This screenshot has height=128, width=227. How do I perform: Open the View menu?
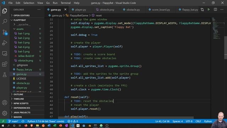click(x=40, y=3)
